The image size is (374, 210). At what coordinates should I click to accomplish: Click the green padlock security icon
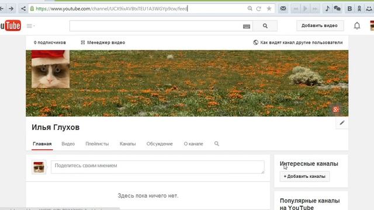32,9
